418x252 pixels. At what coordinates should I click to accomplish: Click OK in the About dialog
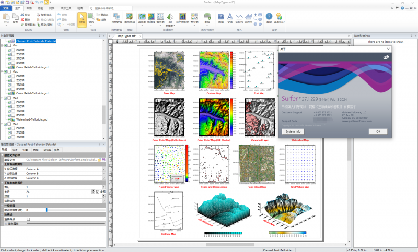378,131
